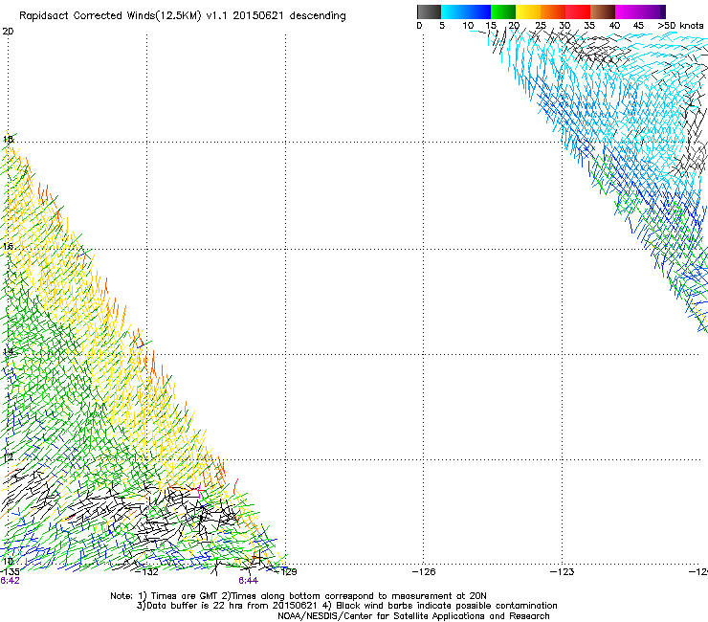
Task: Click the '>50 knots' legend label
Action: pos(680,26)
